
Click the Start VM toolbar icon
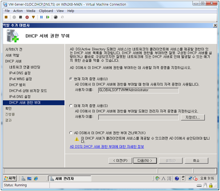coord(14,17)
